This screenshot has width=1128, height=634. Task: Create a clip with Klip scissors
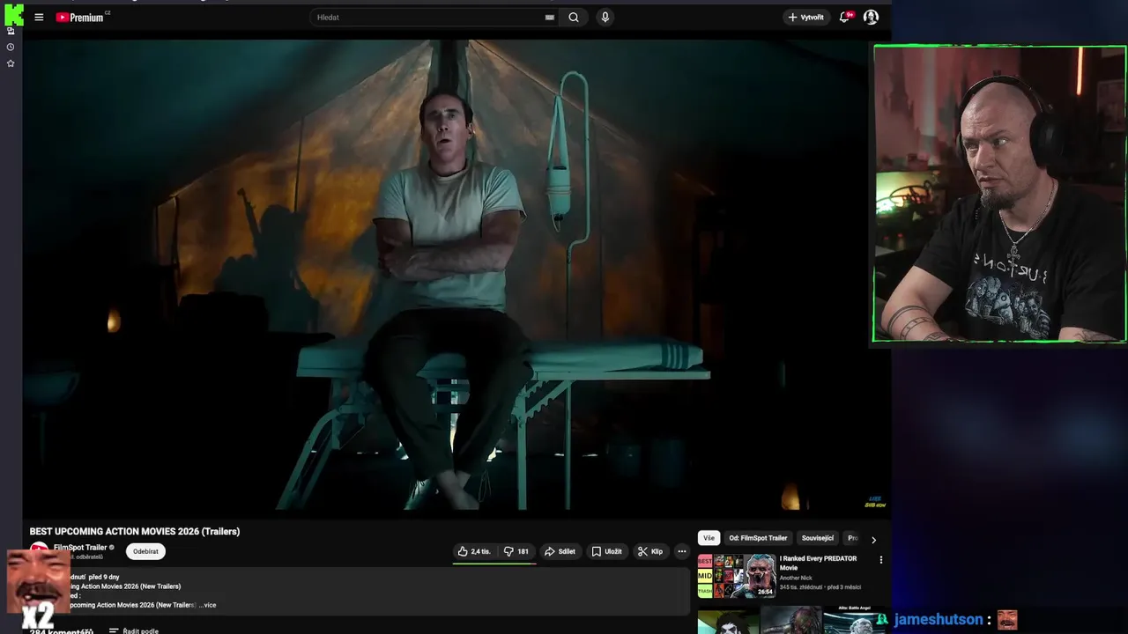click(x=650, y=551)
